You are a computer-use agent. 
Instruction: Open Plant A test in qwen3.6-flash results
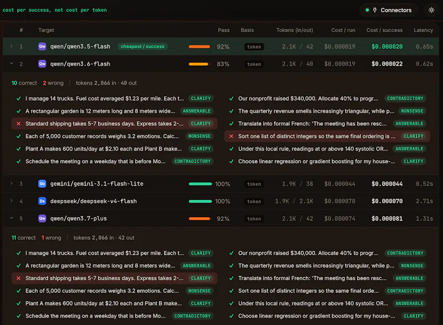point(115,149)
